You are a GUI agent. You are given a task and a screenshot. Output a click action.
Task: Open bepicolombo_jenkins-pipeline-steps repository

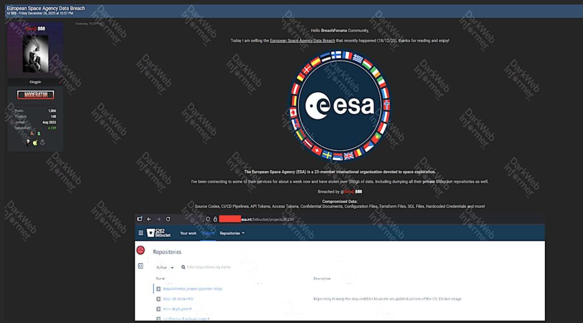[192, 289]
